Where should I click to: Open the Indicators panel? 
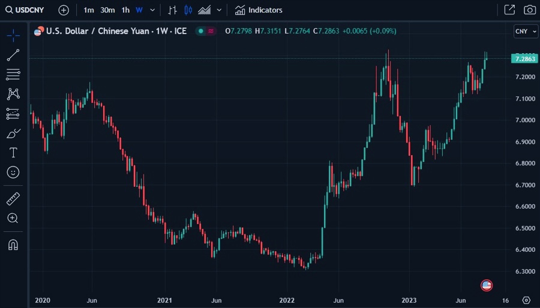(x=259, y=10)
